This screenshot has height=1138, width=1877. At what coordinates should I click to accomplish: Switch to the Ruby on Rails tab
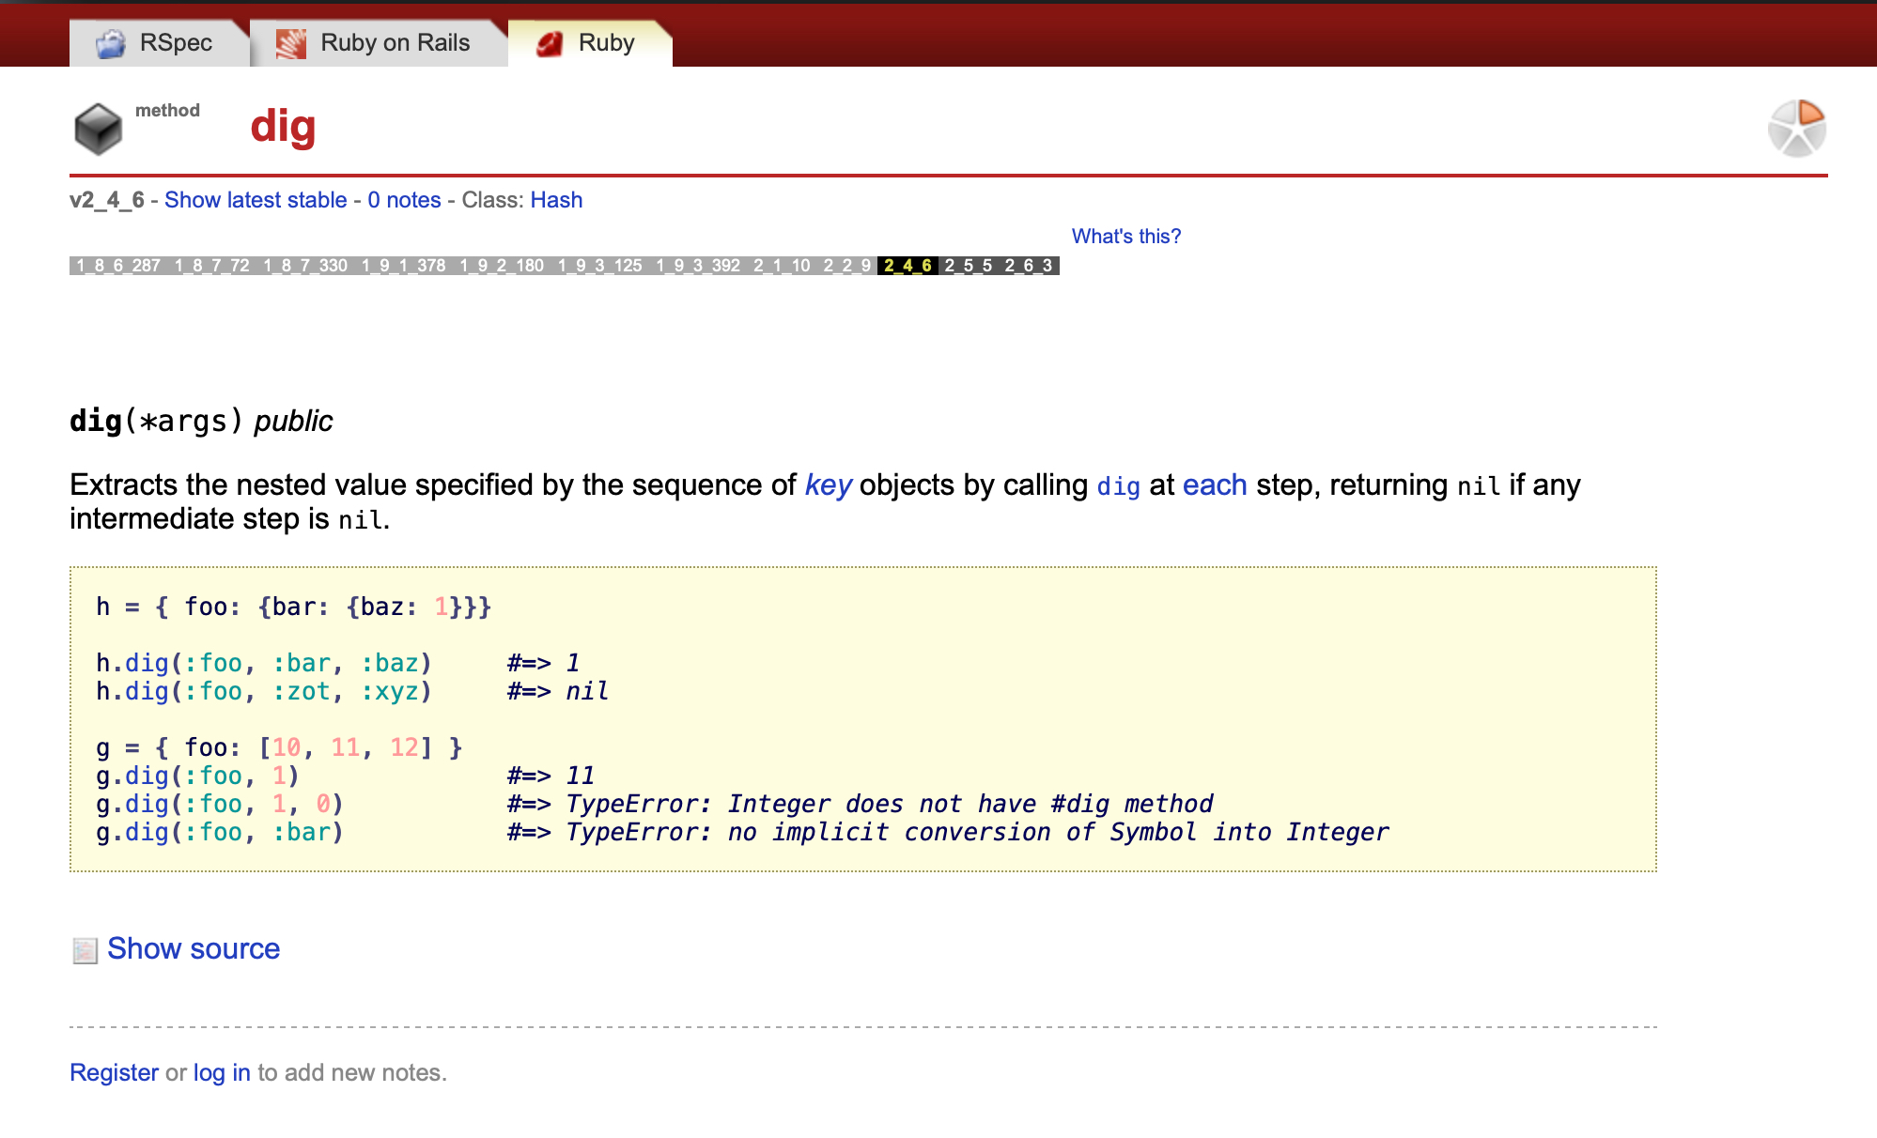click(395, 43)
